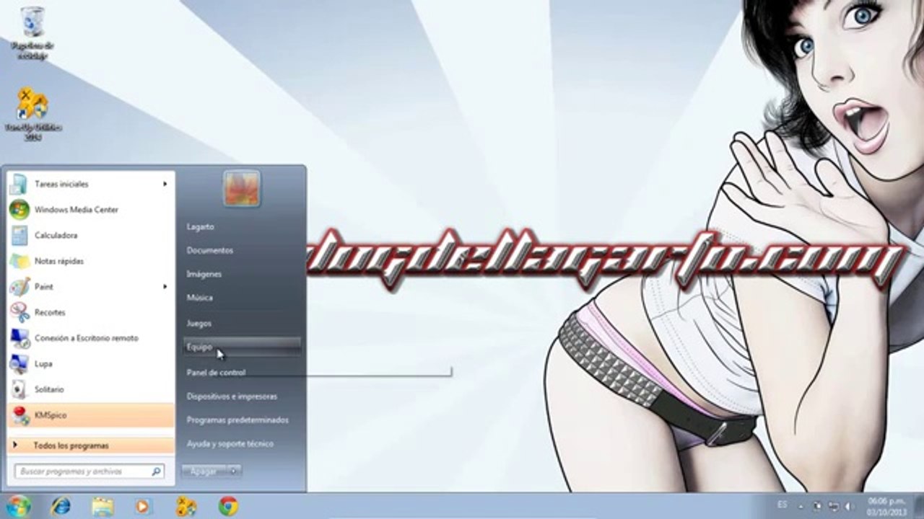The height and width of the screenshot is (519, 924).
Task: Select the TuneUp Utilities 2014 desktop shortcut
Action: pyautogui.click(x=32, y=114)
